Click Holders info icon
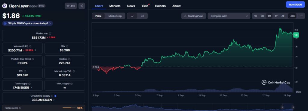 click(69, 59)
